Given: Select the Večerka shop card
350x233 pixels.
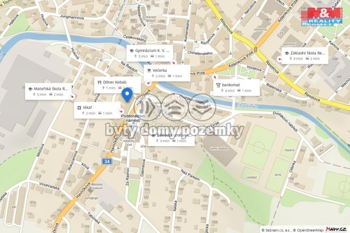Looking at the screenshot, I should tap(167, 73).
